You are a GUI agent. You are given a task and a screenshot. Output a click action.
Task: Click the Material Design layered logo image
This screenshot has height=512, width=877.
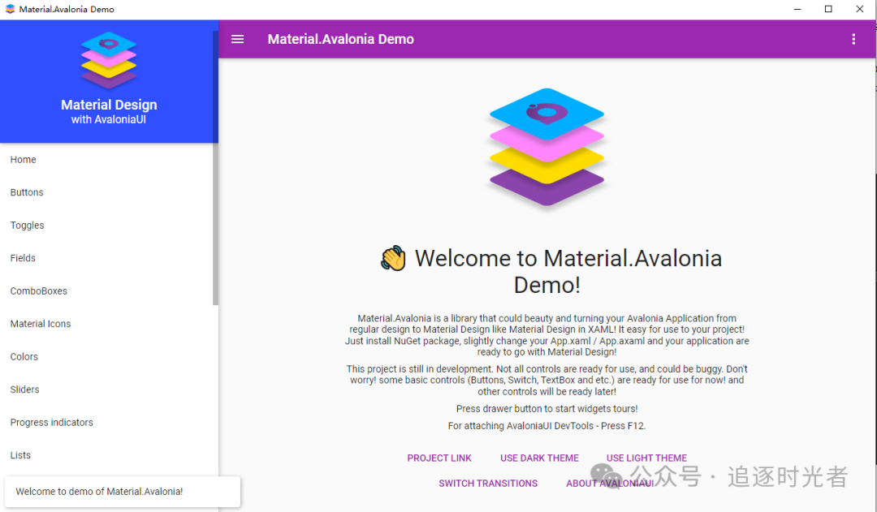point(547,146)
